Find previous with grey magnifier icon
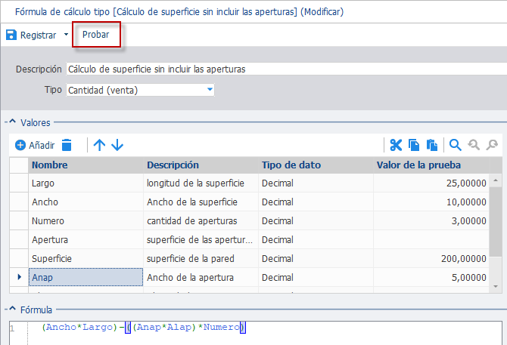 [x=474, y=145]
